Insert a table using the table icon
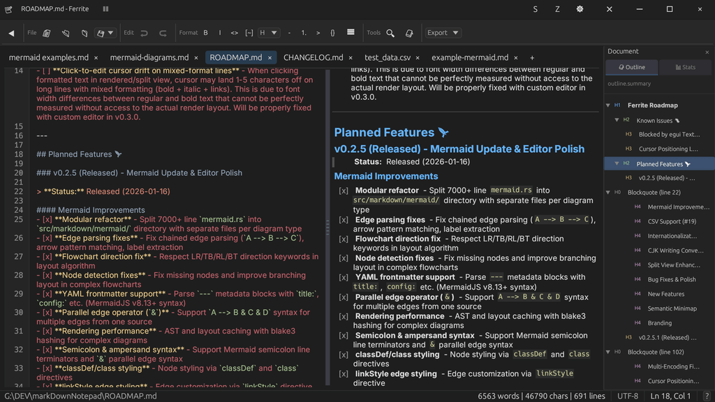 point(351,33)
